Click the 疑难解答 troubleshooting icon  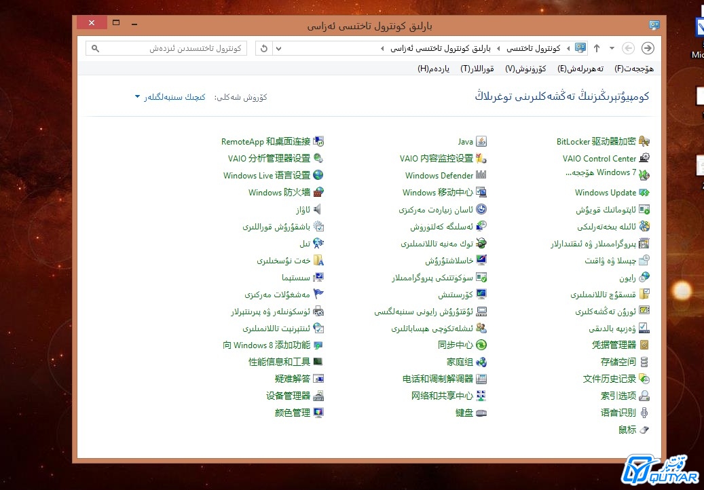pos(318,379)
